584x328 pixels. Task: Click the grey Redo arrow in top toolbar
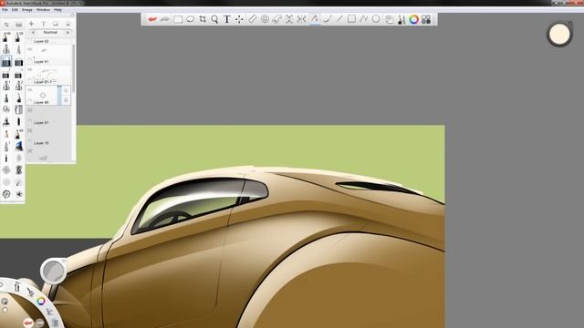tap(164, 19)
